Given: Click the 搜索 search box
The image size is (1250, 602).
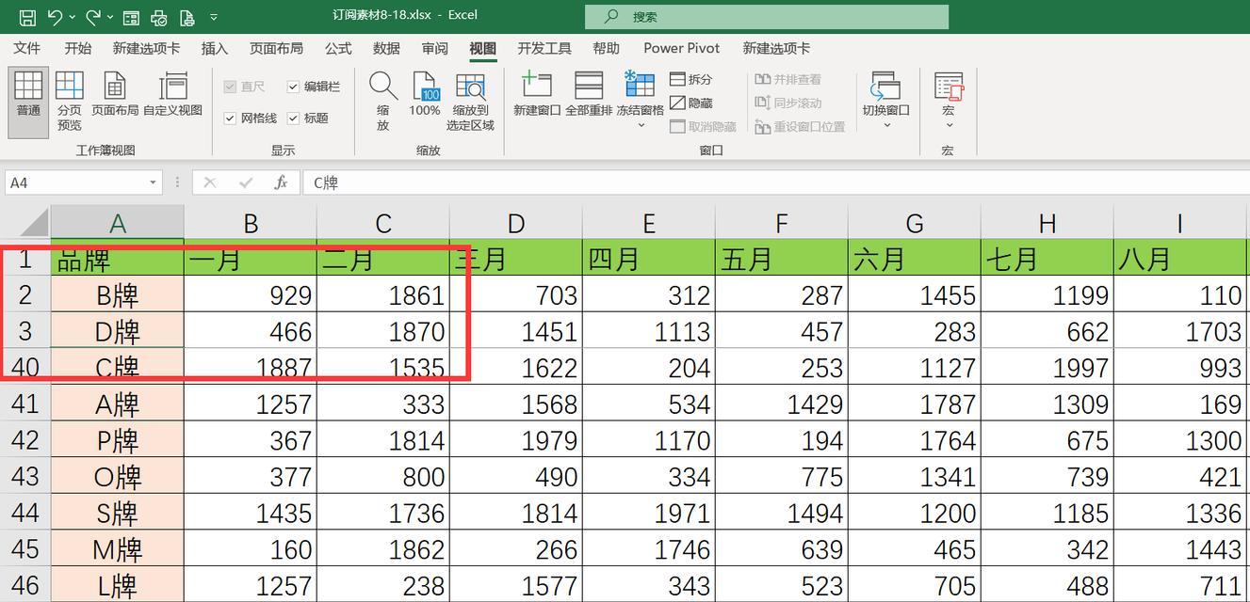Looking at the screenshot, I should tap(767, 17).
